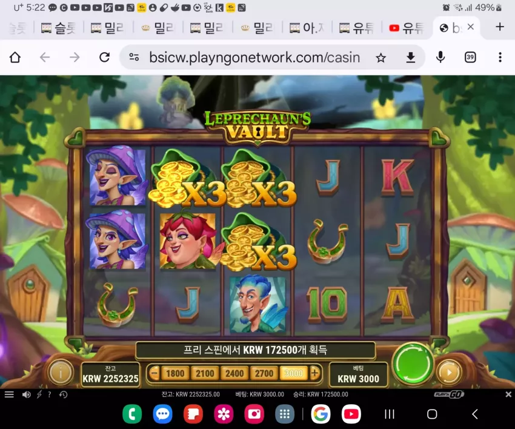
Task: Decrease the bet with minus button
Action: pos(154,373)
